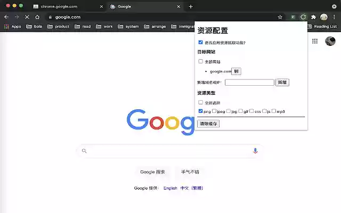Focus the new domain or IP input field
Viewport: 341px width, 213px height.
[249, 83]
